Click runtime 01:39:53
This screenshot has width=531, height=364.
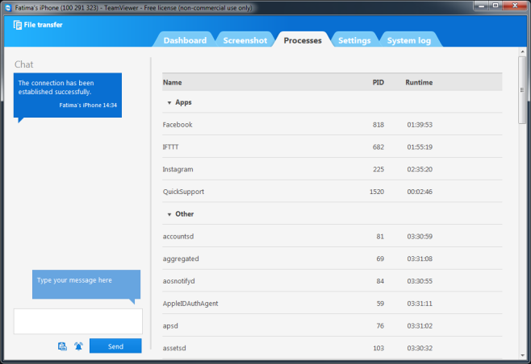(x=420, y=125)
